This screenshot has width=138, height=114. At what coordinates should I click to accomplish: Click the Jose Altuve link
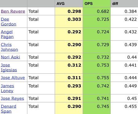click(x=13, y=78)
